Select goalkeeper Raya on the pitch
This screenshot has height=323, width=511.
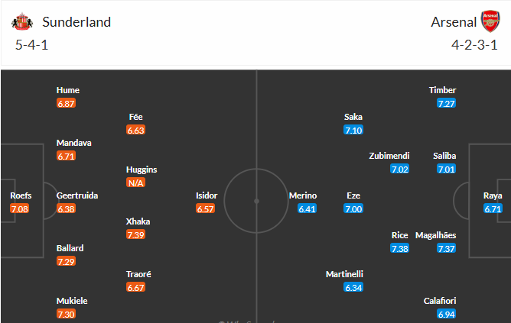493,195
